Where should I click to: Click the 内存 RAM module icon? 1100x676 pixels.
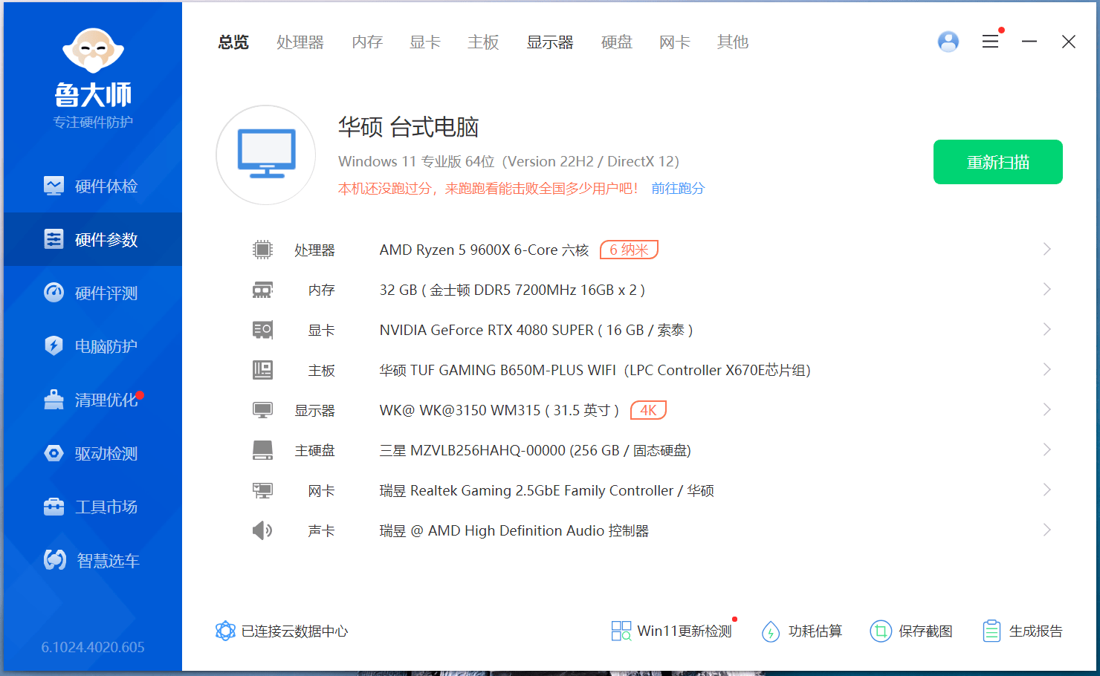(262, 290)
